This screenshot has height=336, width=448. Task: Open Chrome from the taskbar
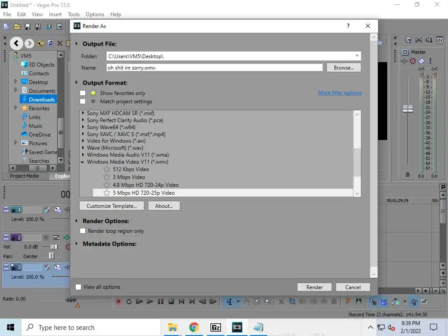pyautogui.click(x=194, y=327)
